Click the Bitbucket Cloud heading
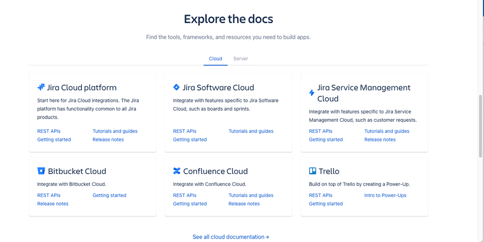Viewport: 484px width, 242px height. [x=77, y=171]
